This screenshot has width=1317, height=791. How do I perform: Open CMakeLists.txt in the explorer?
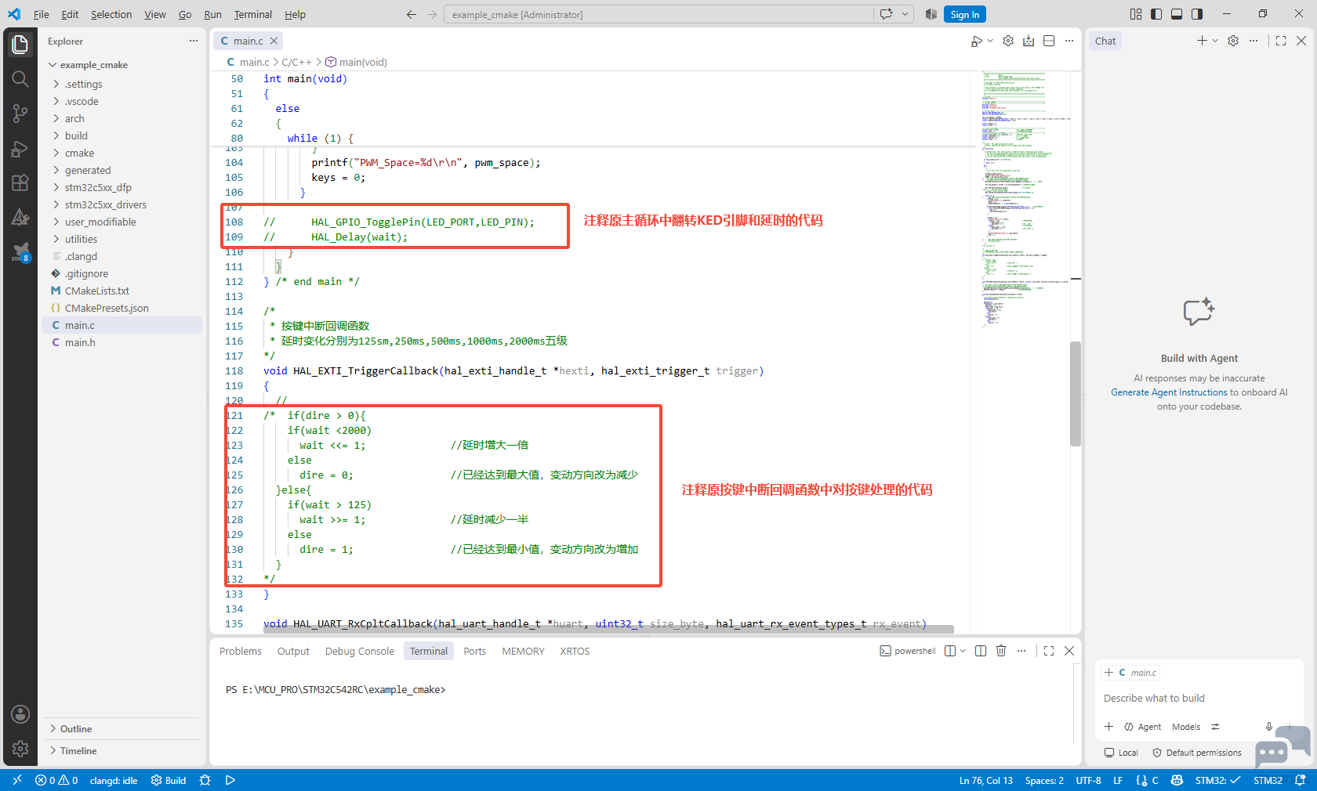(x=96, y=291)
